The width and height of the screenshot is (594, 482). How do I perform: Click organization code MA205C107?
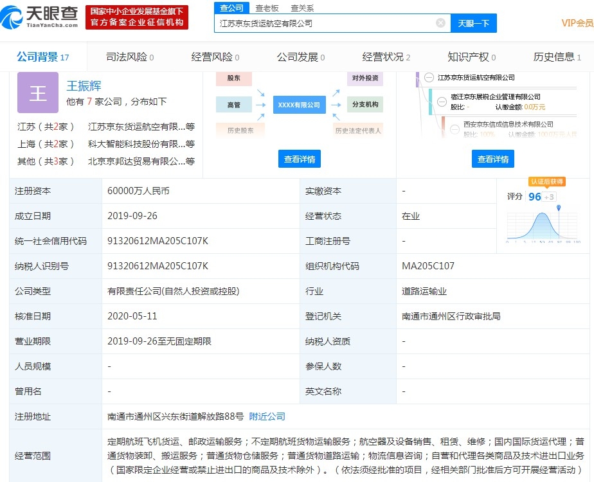[x=428, y=266]
